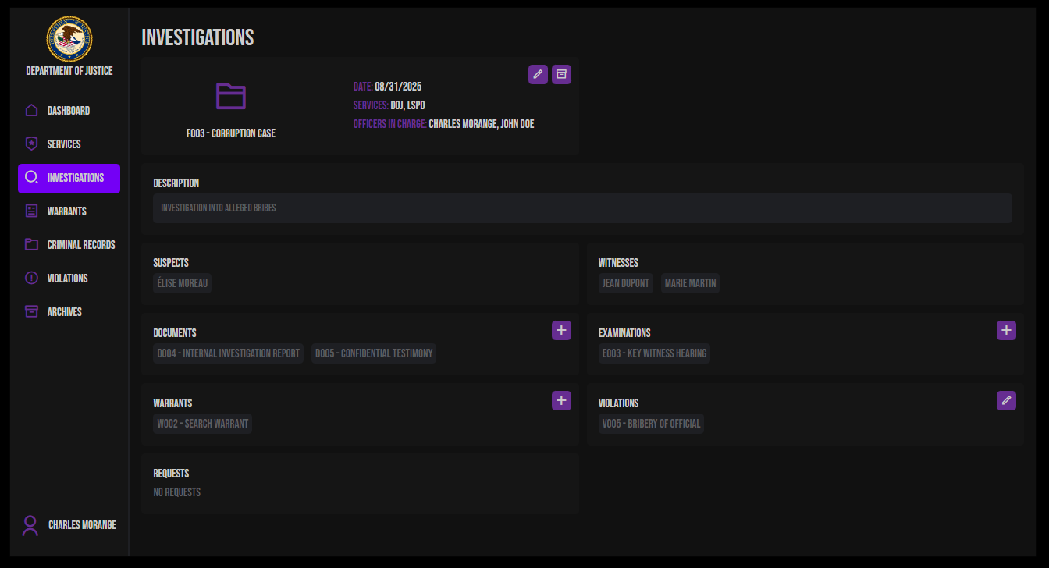Add a new document with plus icon
The height and width of the screenshot is (568, 1049).
point(561,330)
